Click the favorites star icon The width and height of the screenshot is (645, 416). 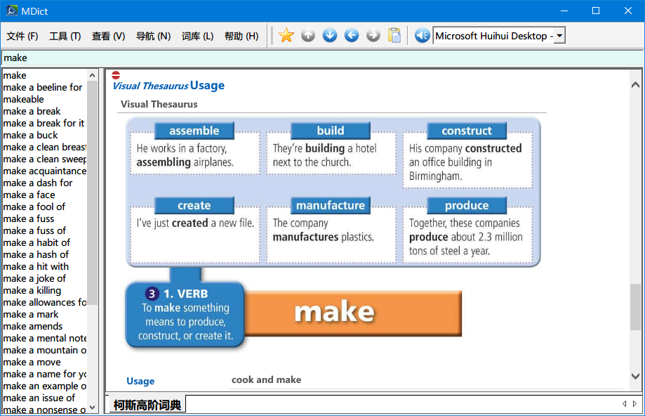[x=286, y=35]
